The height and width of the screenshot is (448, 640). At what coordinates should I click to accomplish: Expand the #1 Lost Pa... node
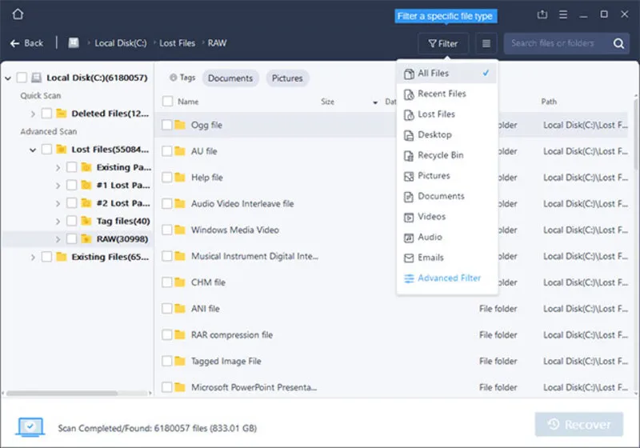[x=58, y=186]
